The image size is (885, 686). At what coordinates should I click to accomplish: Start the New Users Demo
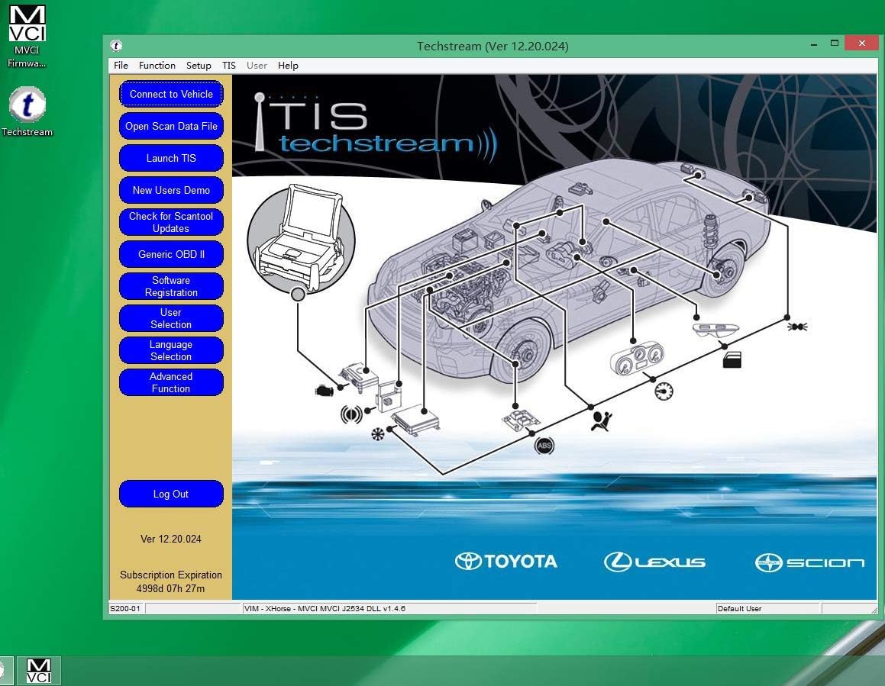pyautogui.click(x=171, y=191)
